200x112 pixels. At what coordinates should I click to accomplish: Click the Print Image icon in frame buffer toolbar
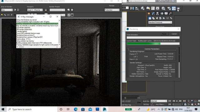point(12,15)
